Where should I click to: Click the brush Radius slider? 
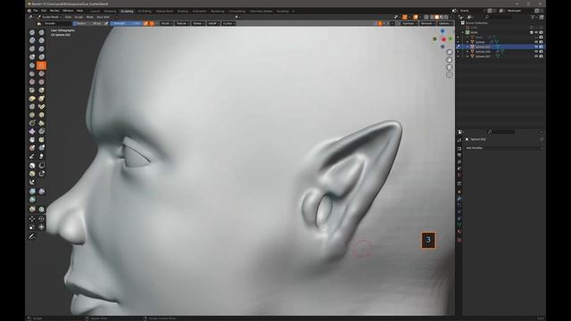pyautogui.click(x=88, y=23)
